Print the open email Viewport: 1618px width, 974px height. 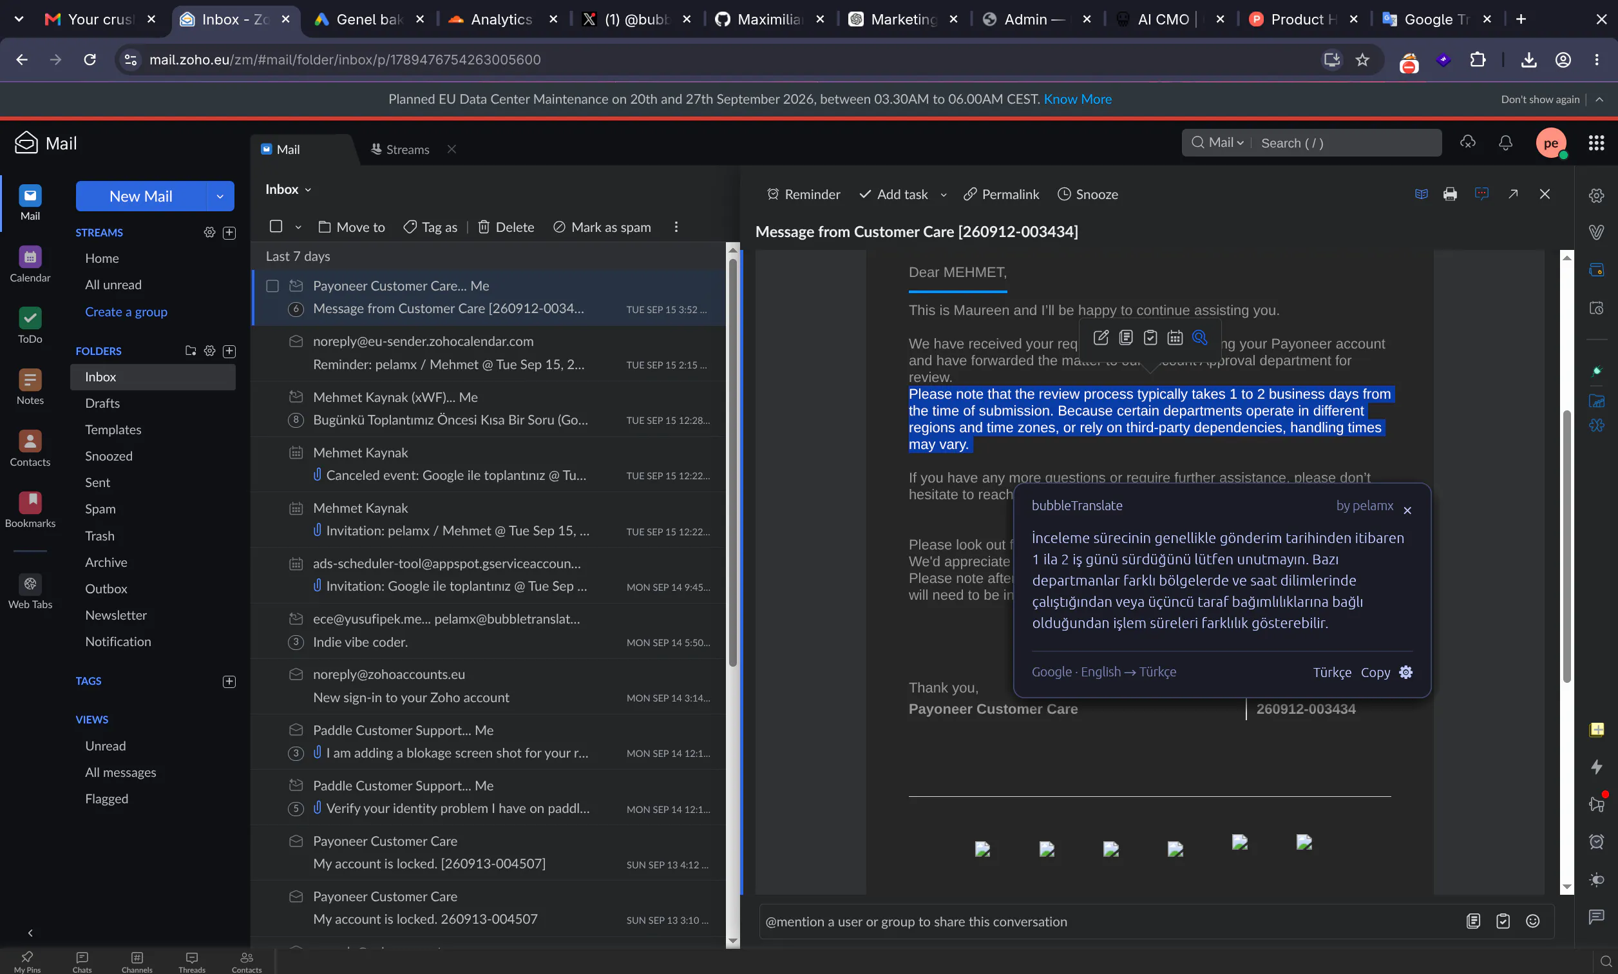[x=1449, y=195]
